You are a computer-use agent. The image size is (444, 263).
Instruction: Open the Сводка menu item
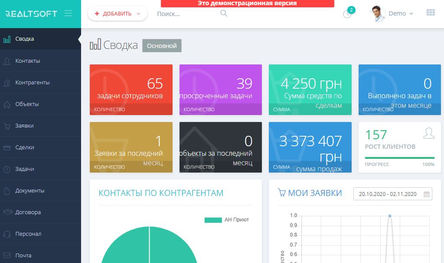click(x=40, y=39)
